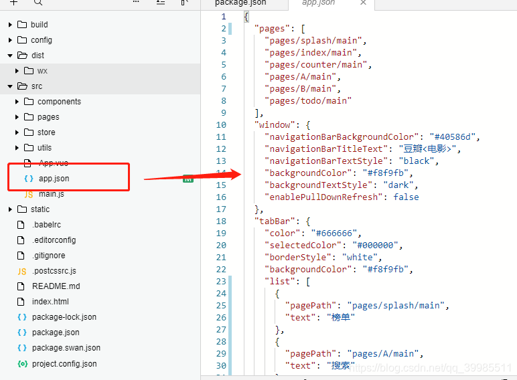
Task: Select the .babelrc file
Action: point(46,225)
